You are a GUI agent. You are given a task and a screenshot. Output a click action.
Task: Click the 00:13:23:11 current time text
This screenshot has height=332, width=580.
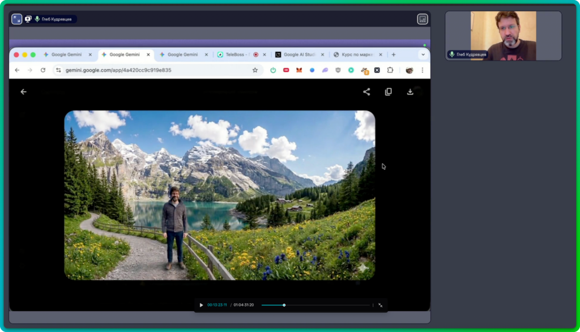217,305
